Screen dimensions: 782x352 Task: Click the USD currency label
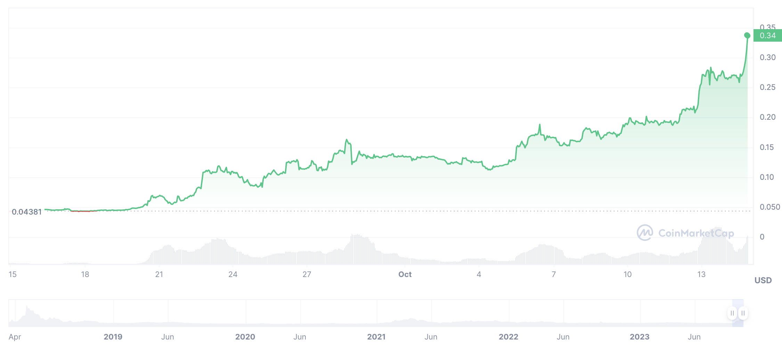(x=763, y=280)
